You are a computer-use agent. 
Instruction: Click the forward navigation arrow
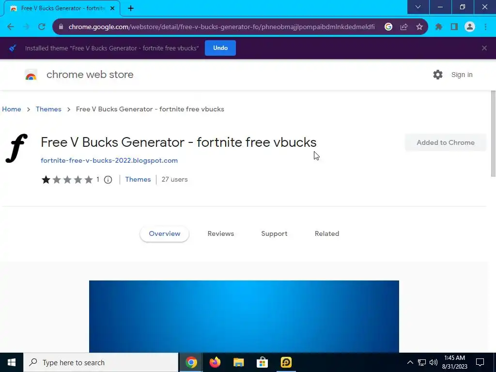coord(26,27)
